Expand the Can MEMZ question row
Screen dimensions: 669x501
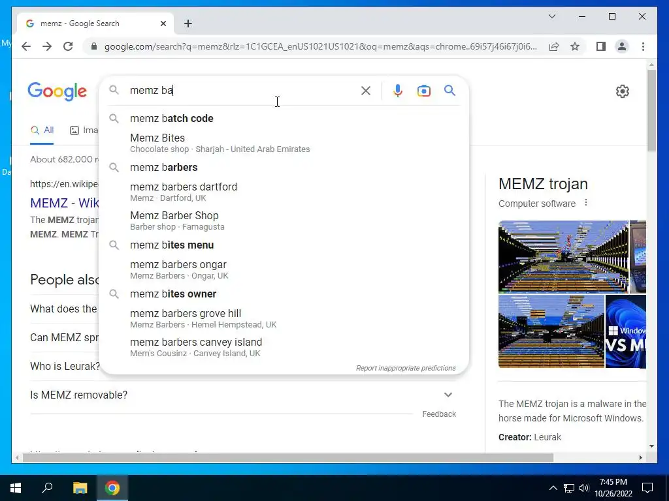pos(64,337)
